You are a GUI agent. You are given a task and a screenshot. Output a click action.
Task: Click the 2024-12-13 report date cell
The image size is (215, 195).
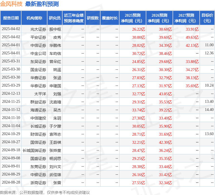pos(11,94)
